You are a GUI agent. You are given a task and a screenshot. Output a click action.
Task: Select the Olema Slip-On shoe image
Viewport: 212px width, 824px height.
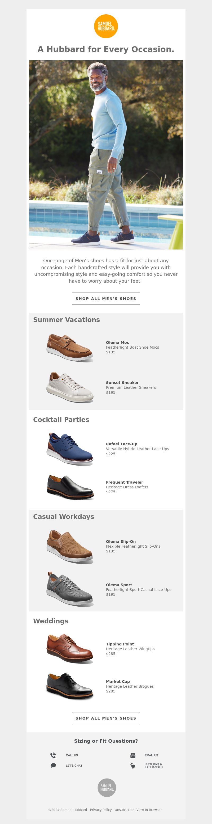(70, 547)
